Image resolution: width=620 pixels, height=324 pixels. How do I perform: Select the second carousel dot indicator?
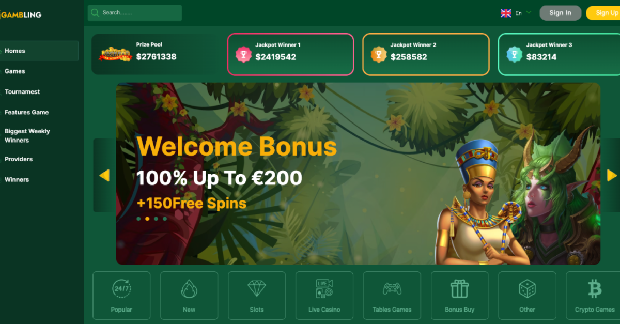(147, 219)
